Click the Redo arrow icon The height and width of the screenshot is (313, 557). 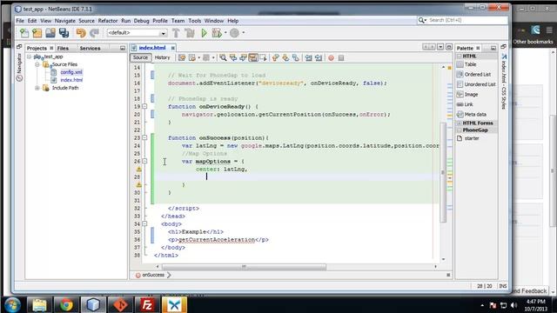click(94, 33)
